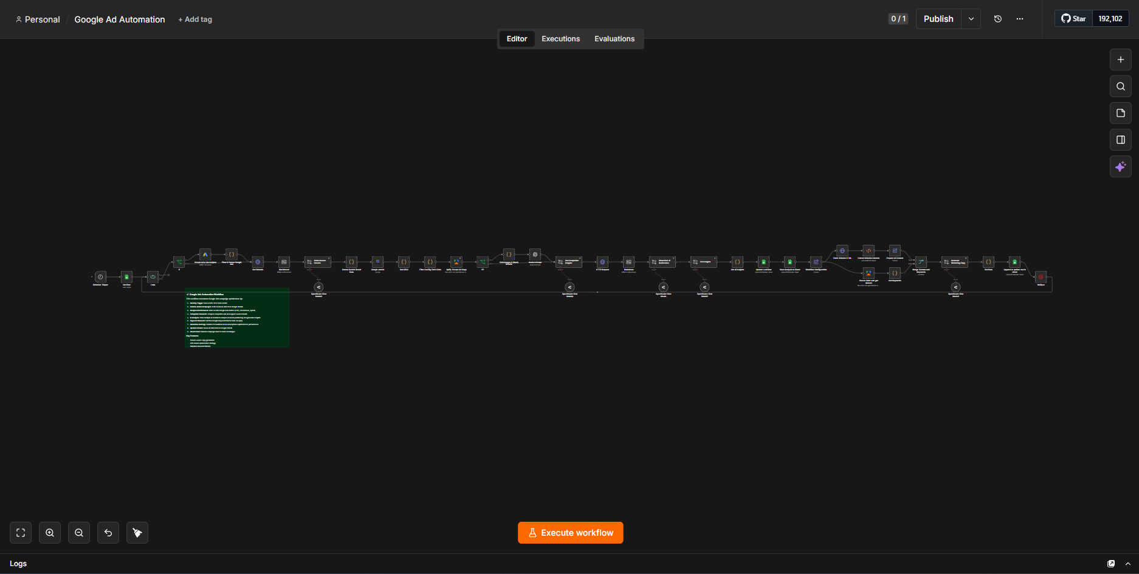Screen dimensions: 1139x574
Task: Select the Workflow Configuration edit node
Action: click(x=816, y=262)
